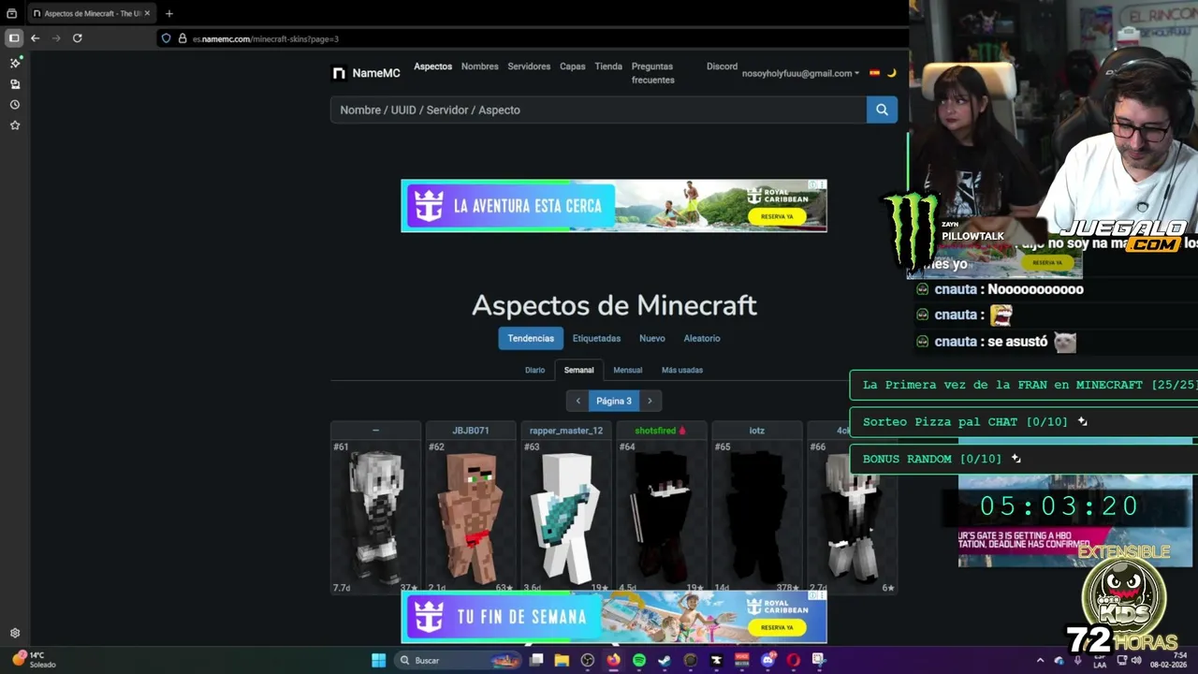Open the AI chatbot sidebar sparkle icon
Viewport: 1198px width, 674px height.
[15, 63]
